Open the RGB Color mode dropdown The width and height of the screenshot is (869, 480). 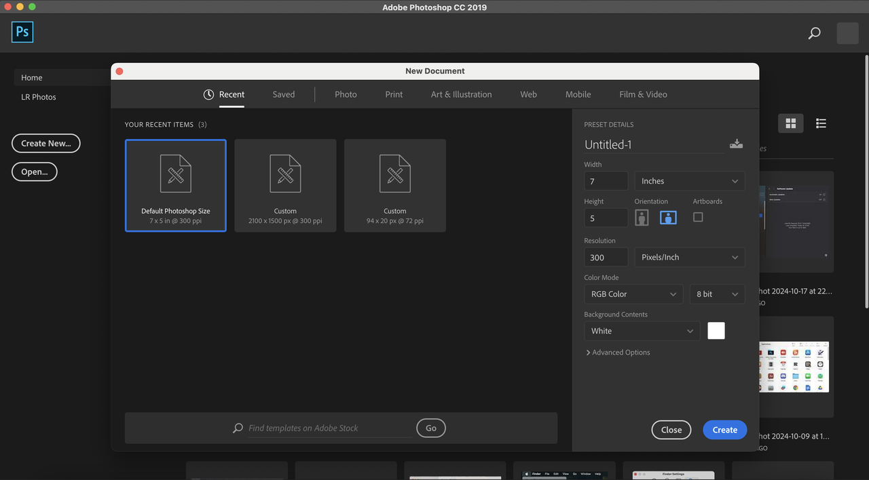pos(633,294)
